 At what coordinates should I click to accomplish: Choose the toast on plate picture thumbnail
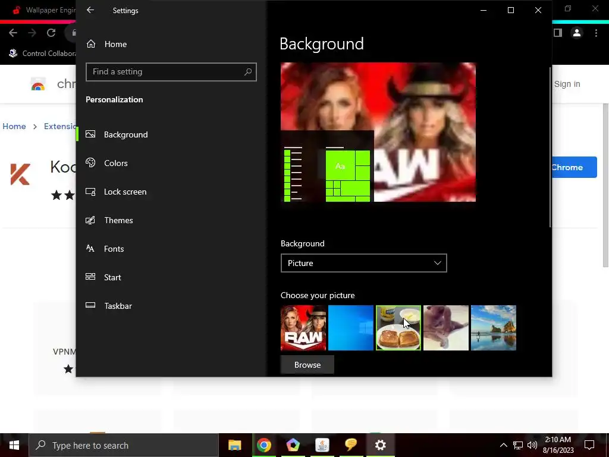(398, 328)
